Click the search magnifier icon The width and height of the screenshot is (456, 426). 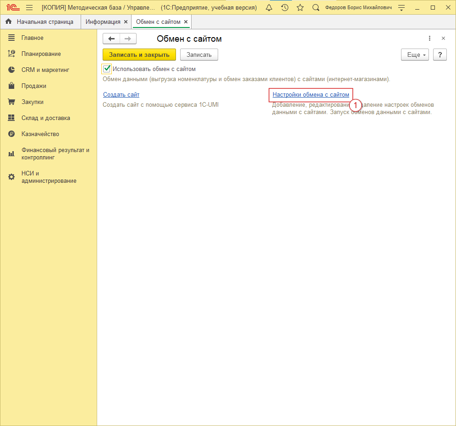coord(316,8)
